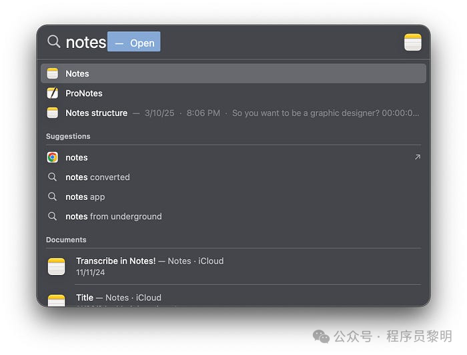Open the ProNotes app result
The width and height of the screenshot is (467, 355).
[x=233, y=93]
